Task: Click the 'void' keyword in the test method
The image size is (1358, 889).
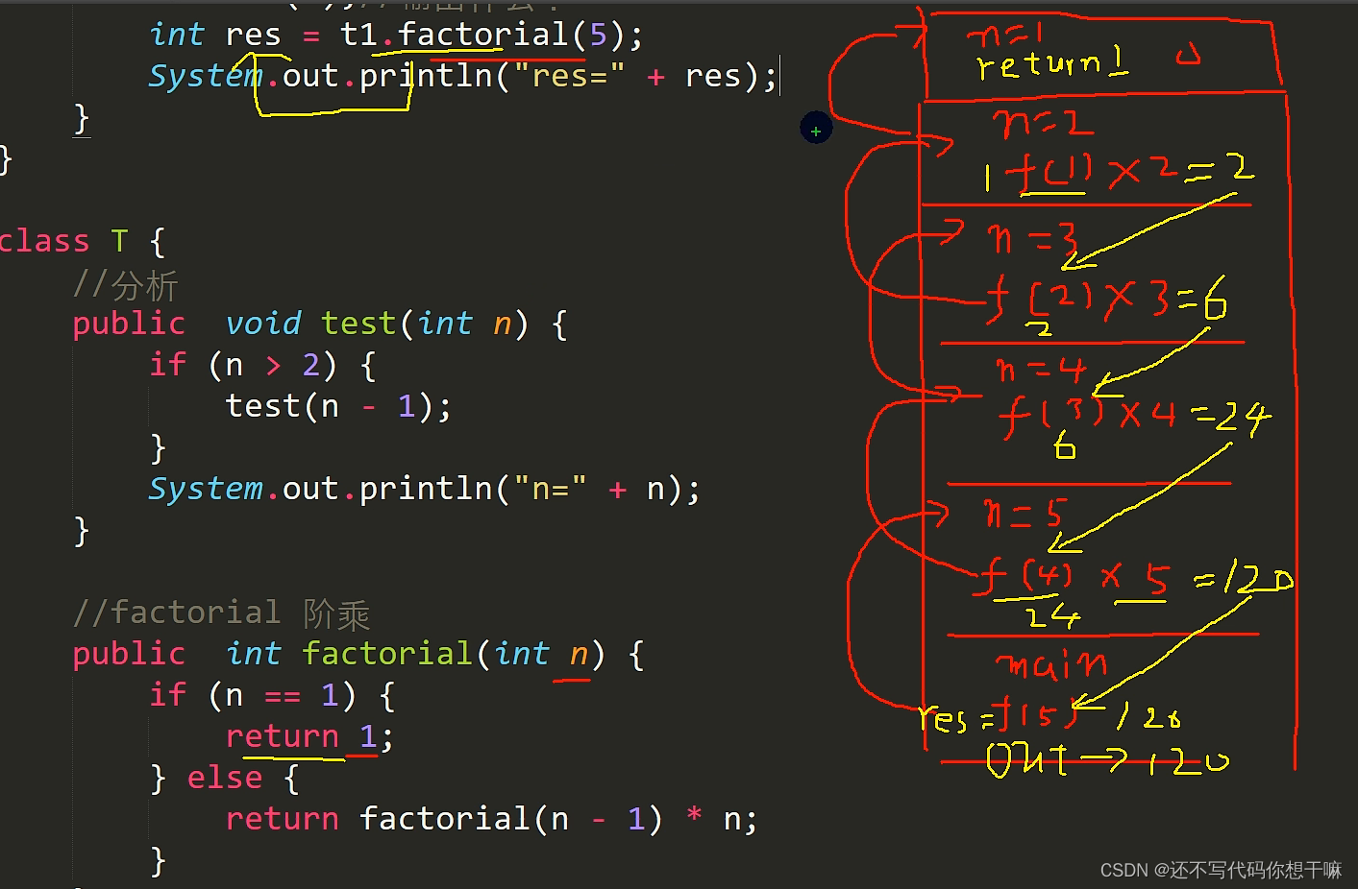Action: point(263,324)
